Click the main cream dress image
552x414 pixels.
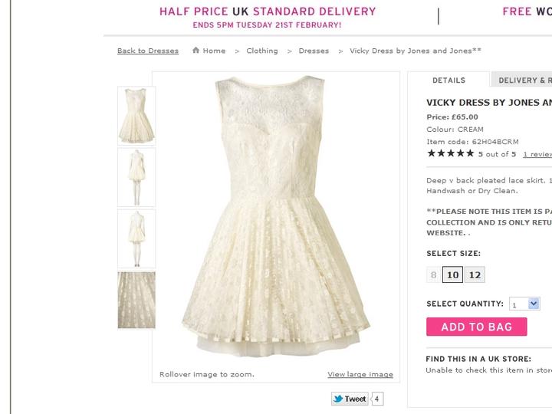[275, 215]
